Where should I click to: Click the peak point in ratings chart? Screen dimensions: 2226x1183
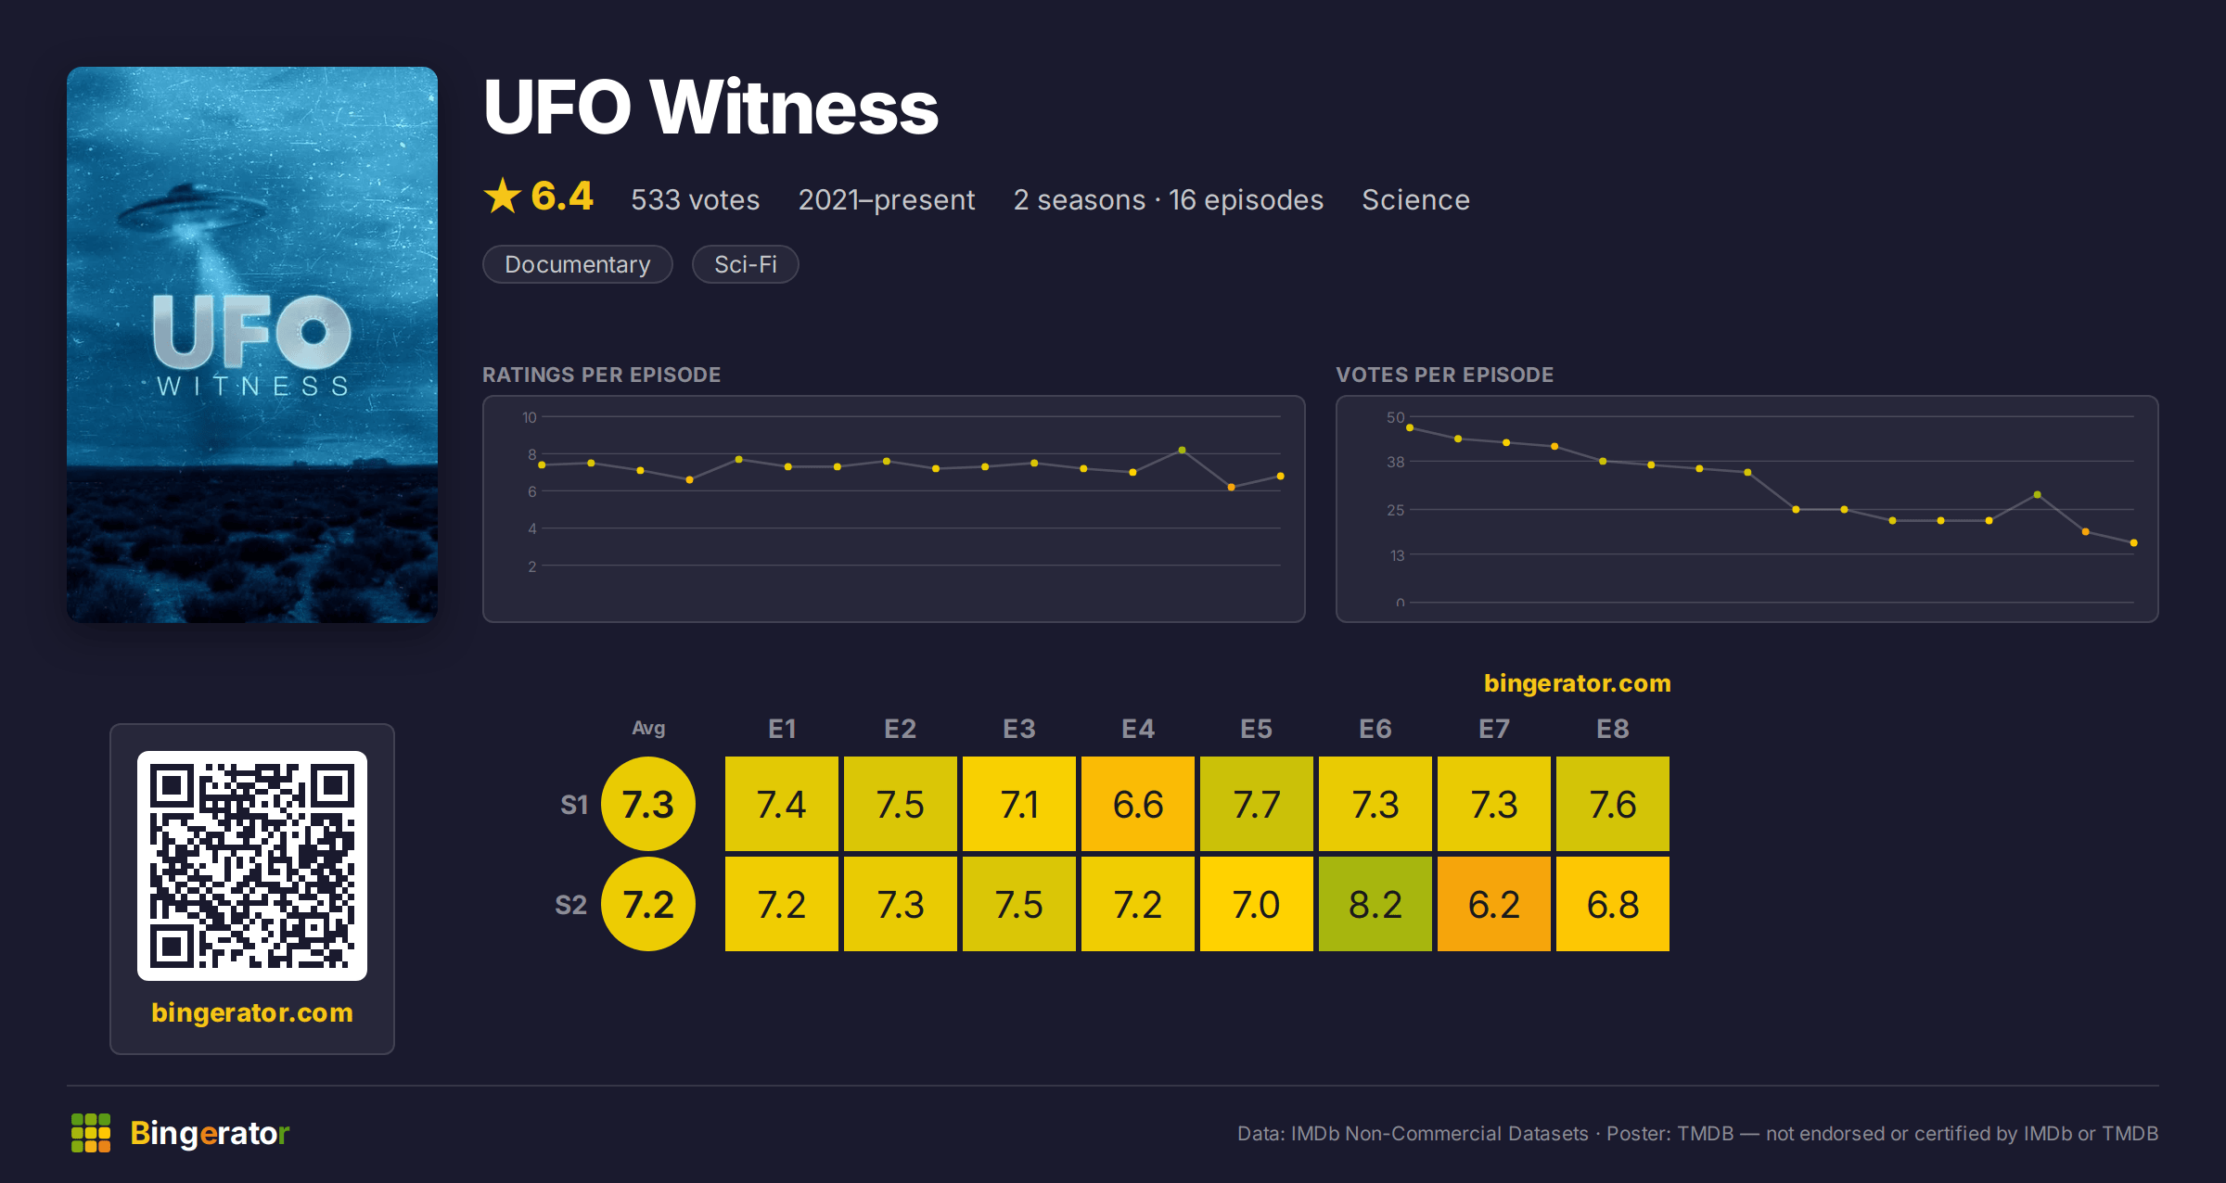tap(1182, 450)
